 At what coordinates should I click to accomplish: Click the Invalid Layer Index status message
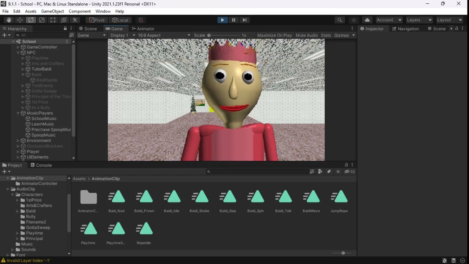coord(28,260)
